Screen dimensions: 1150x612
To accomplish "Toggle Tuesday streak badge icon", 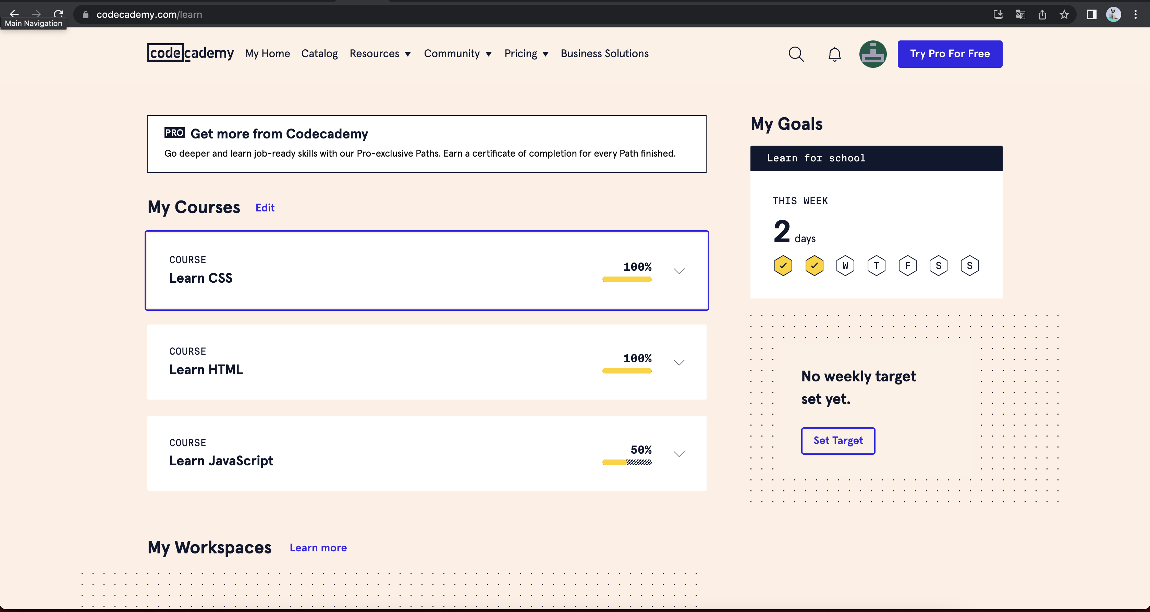I will (x=815, y=265).
